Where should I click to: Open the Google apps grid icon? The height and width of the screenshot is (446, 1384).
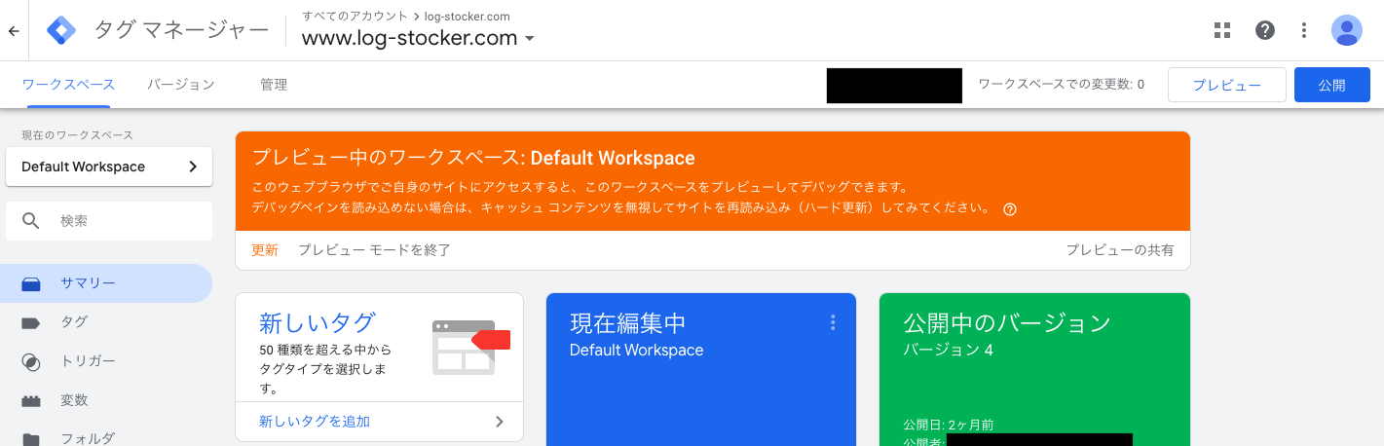[1222, 30]
